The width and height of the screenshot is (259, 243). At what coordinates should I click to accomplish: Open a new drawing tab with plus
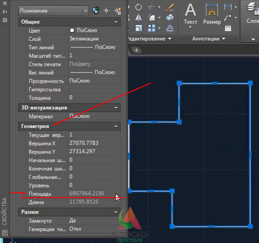coord(137,50)
